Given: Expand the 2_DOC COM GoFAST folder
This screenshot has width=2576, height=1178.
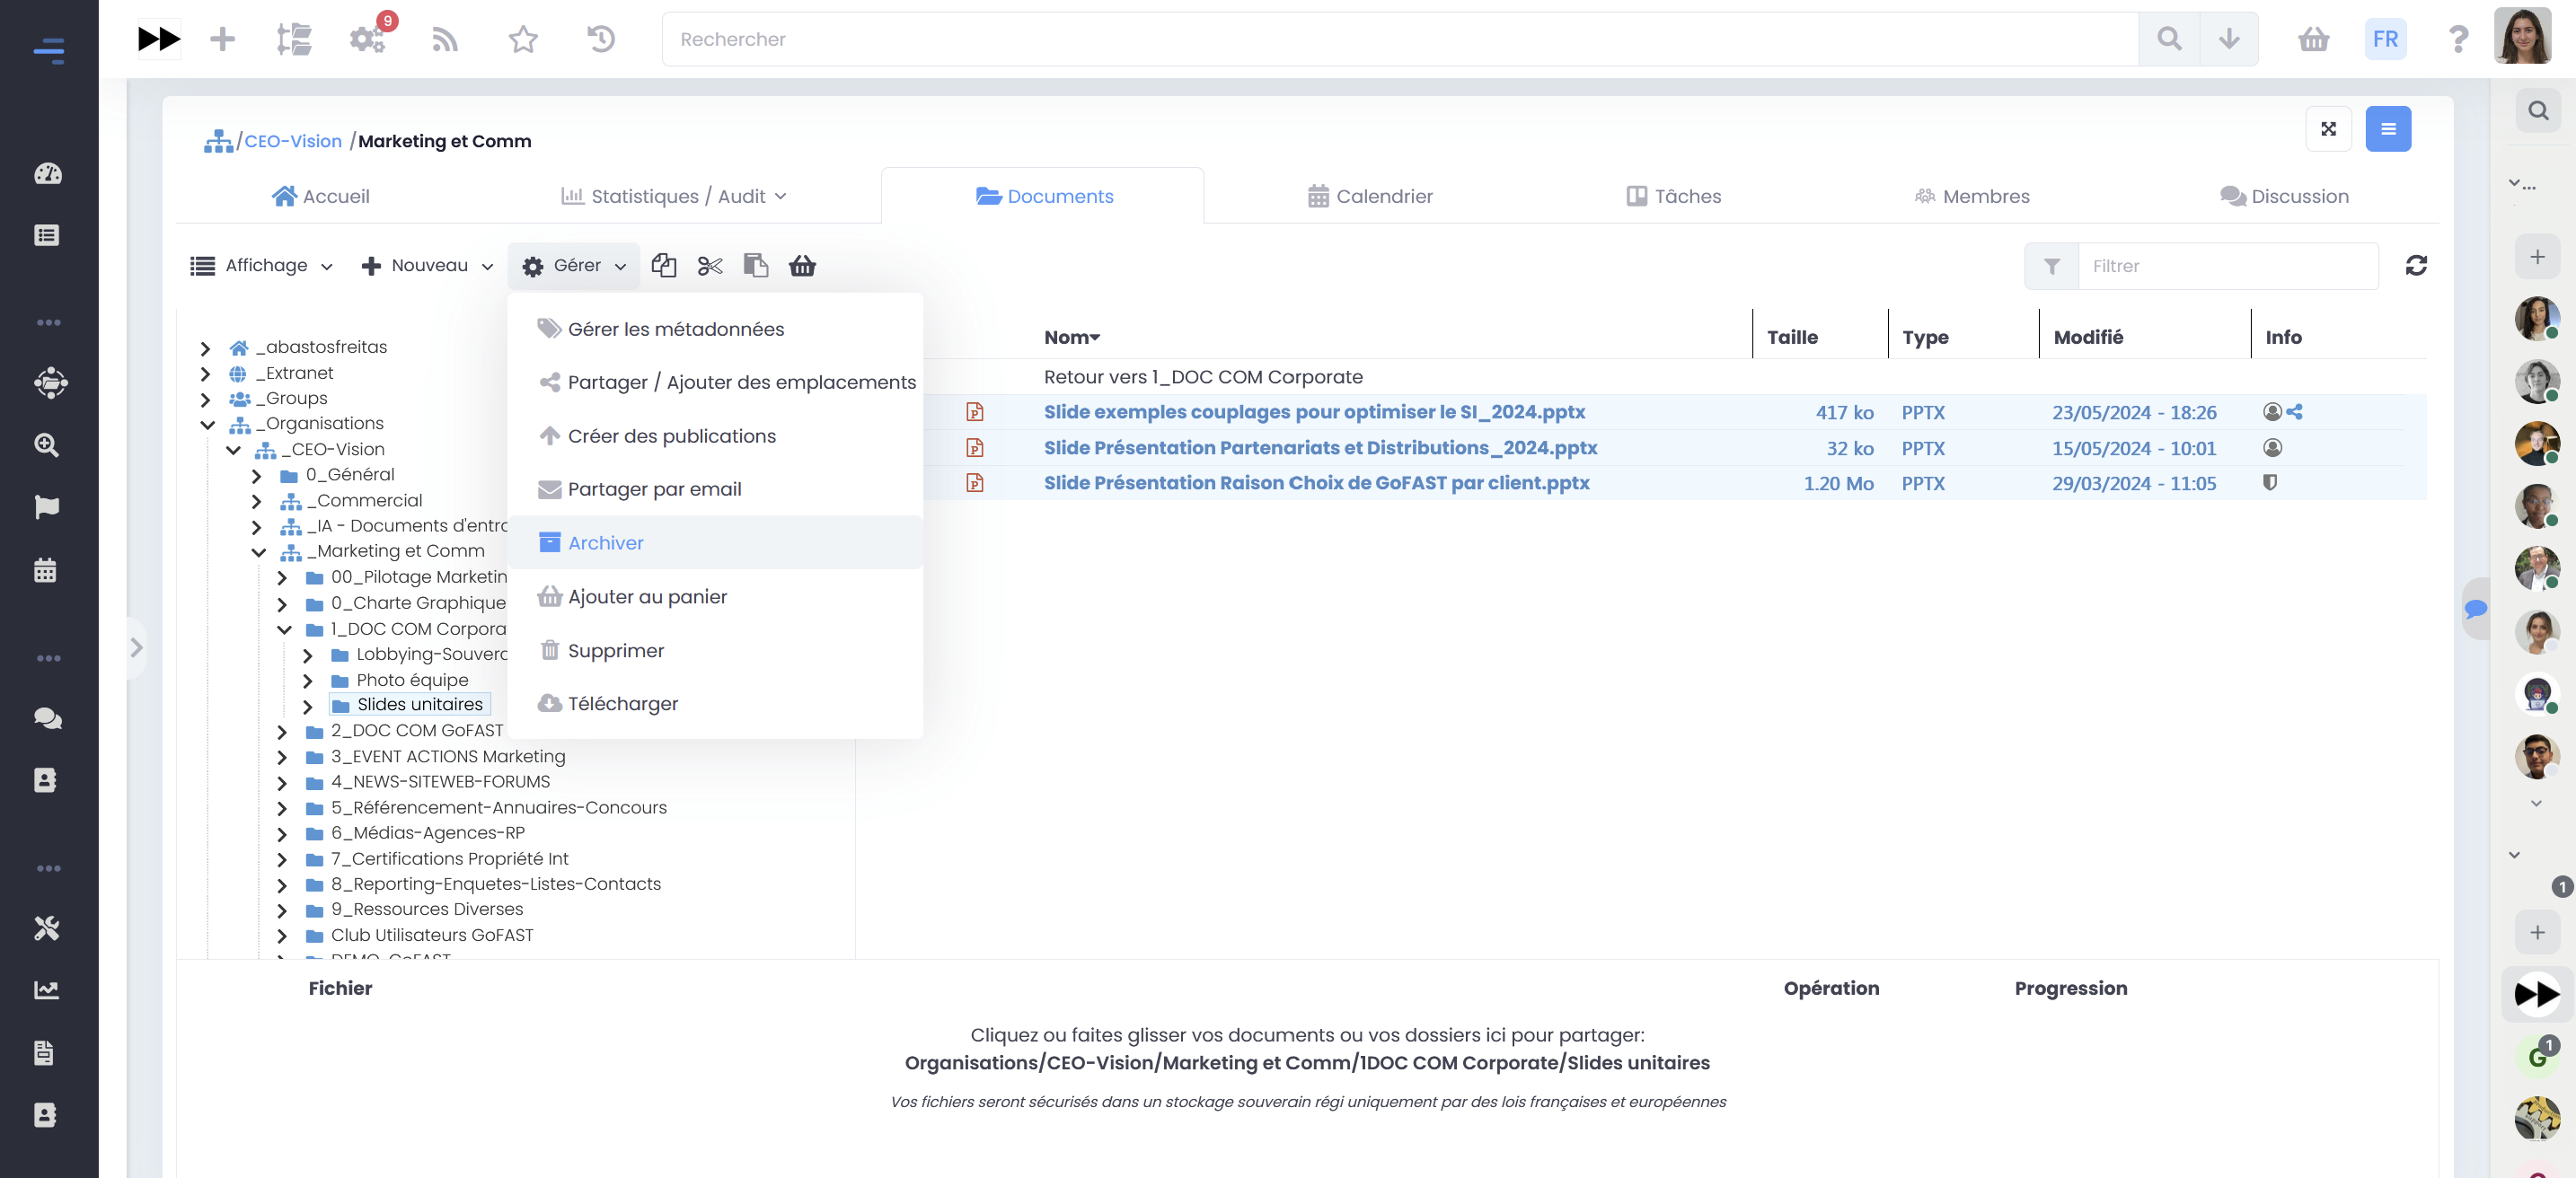Looking at the screenshot, I should (282, 732).
